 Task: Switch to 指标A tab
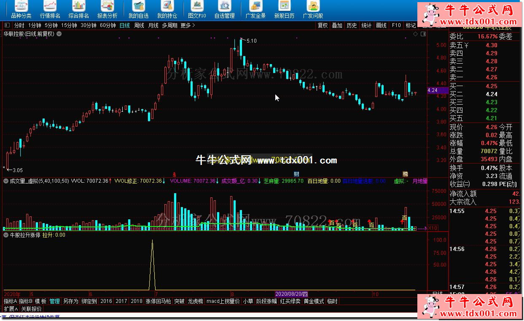[x=11, y=302]
